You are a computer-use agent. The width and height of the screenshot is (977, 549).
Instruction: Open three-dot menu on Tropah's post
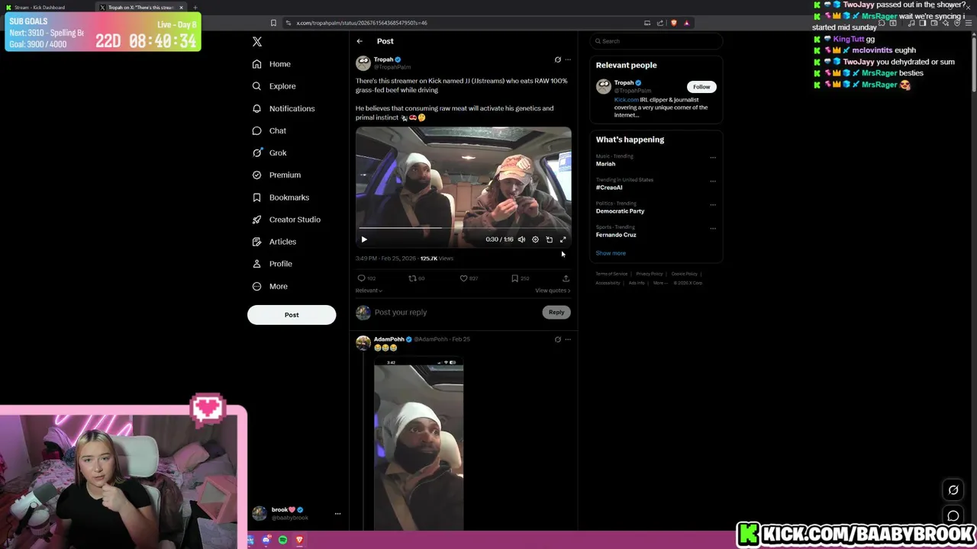[568, 59]
